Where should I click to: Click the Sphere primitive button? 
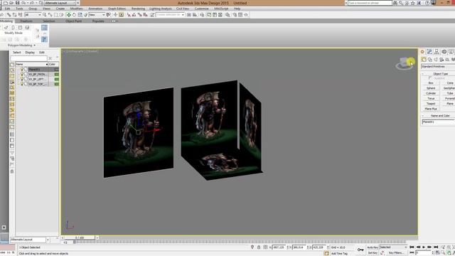[431, 88]
